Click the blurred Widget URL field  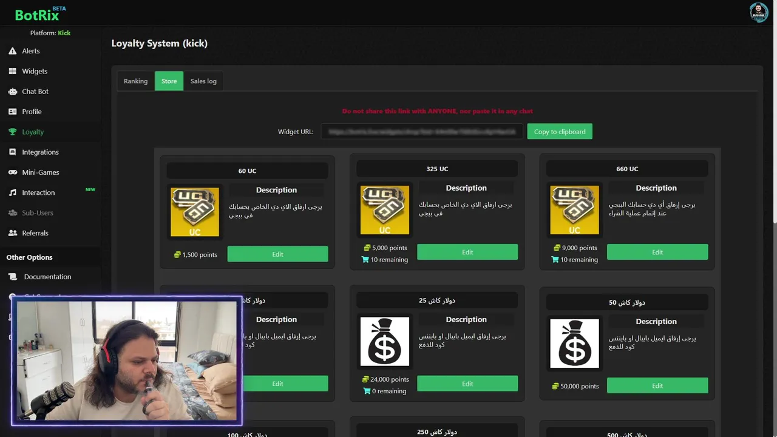point(422,132)
